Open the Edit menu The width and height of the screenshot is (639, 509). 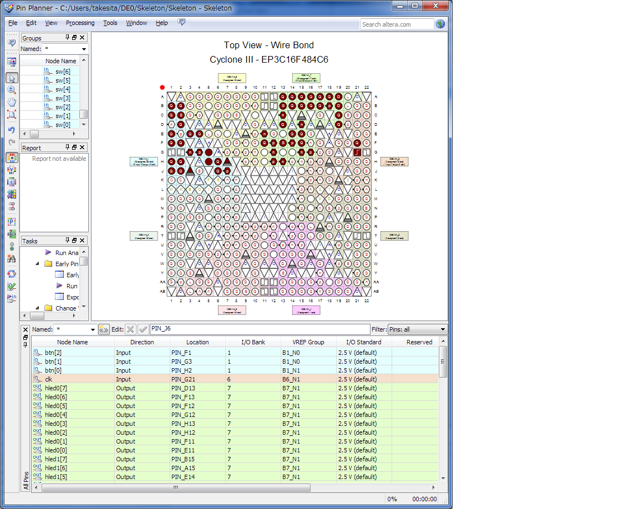pos(31,23)
